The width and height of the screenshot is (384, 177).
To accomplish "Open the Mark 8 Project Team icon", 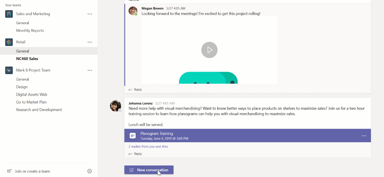I will pos(9,70).
